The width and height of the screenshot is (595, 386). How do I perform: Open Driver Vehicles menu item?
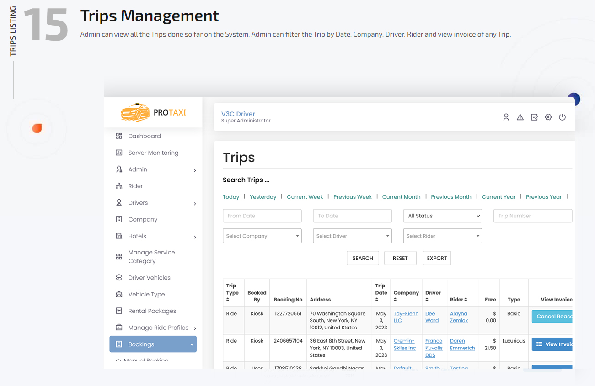coord(149,278)
